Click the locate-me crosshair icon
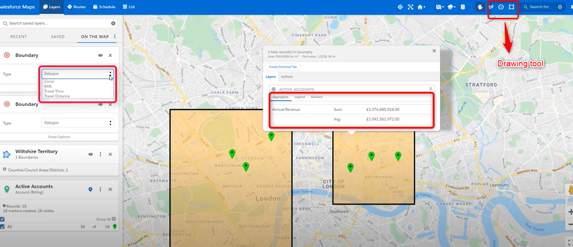This screenshot has height=247, width=573. tap(400, 7)
